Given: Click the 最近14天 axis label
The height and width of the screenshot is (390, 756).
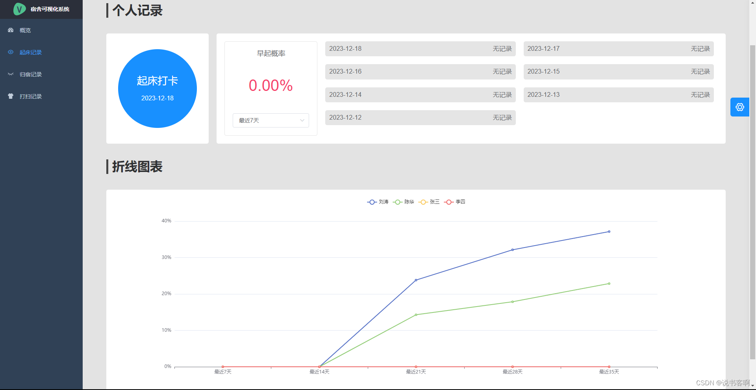Looking at the screenshot, I should 319,372.
